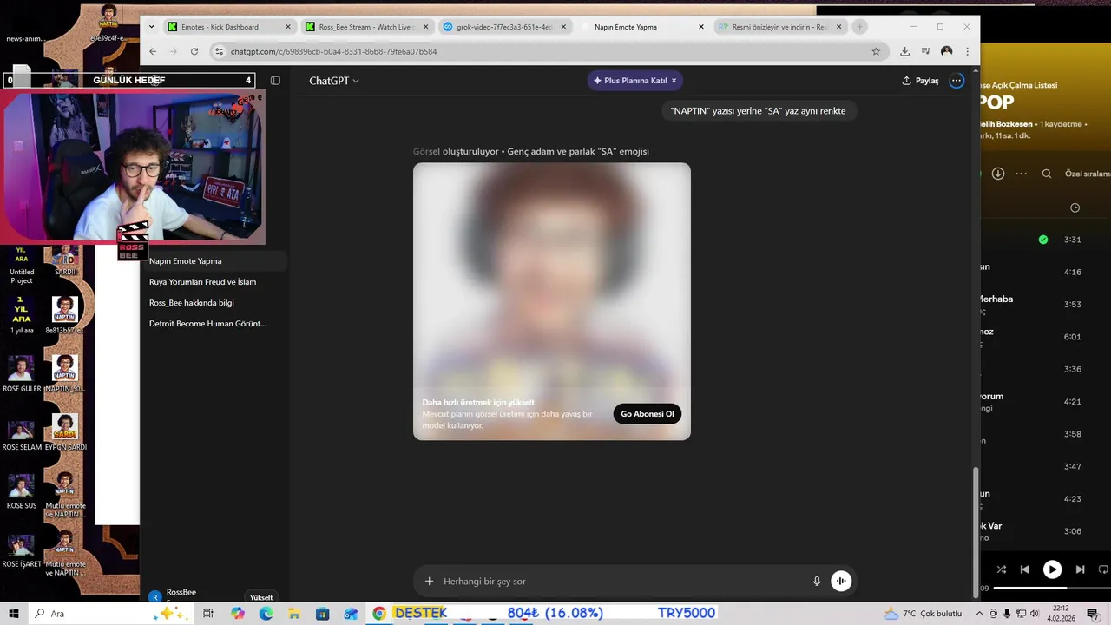The image size is (1111, 625).
Task: Open the Ross_Bee hakkında bilgi chat
Action: [214, 303]
